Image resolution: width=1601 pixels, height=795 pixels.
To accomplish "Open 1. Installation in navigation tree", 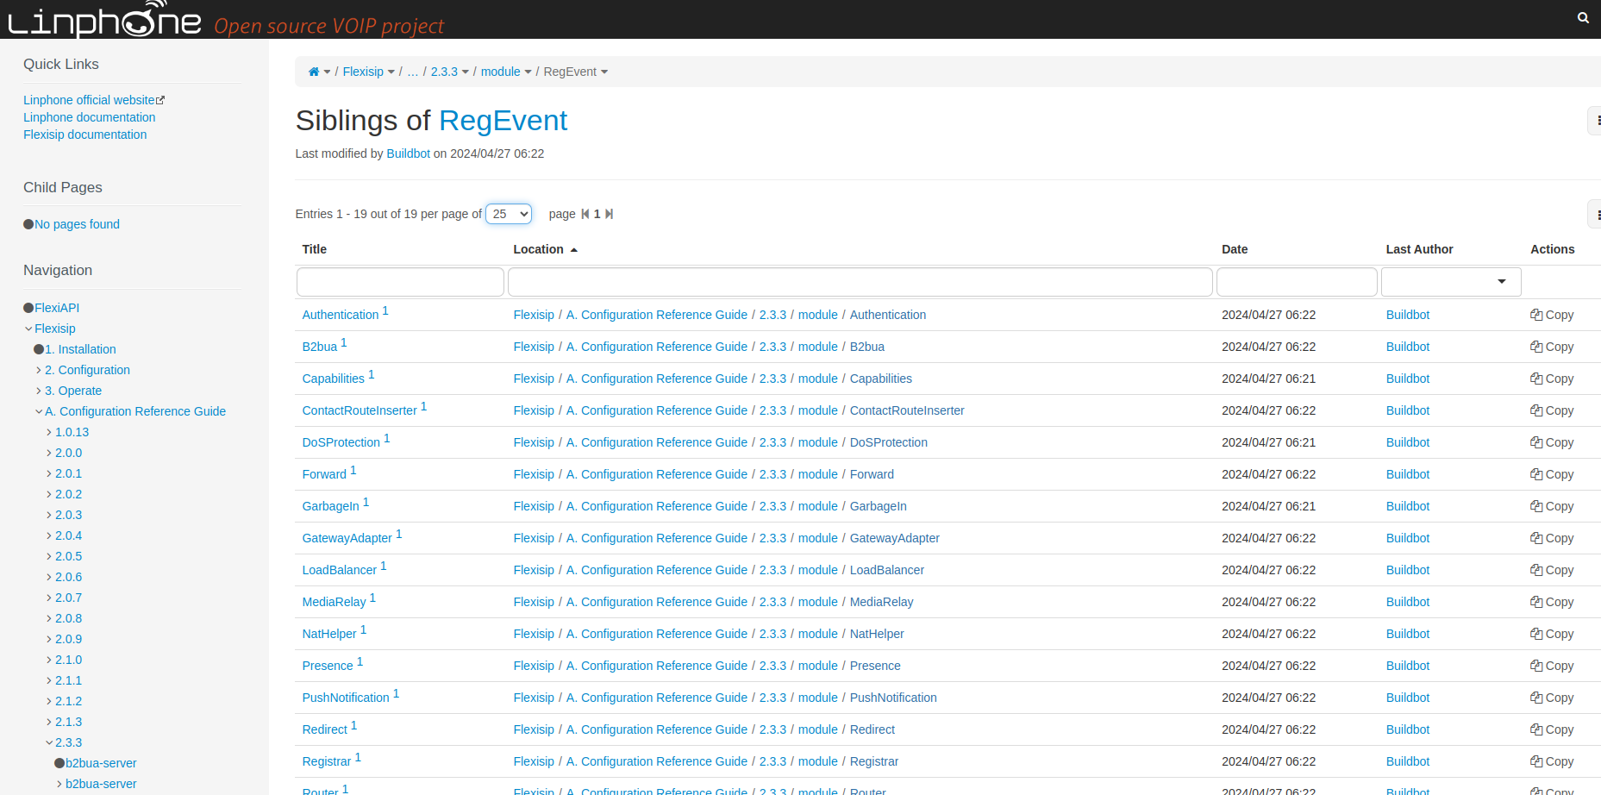I will pyautogui.click(x=80, y=349).
